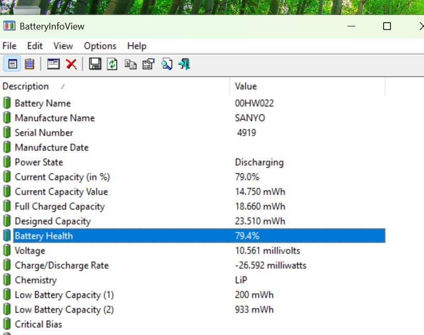Select the Battery Health row

(x=44, y=236)
